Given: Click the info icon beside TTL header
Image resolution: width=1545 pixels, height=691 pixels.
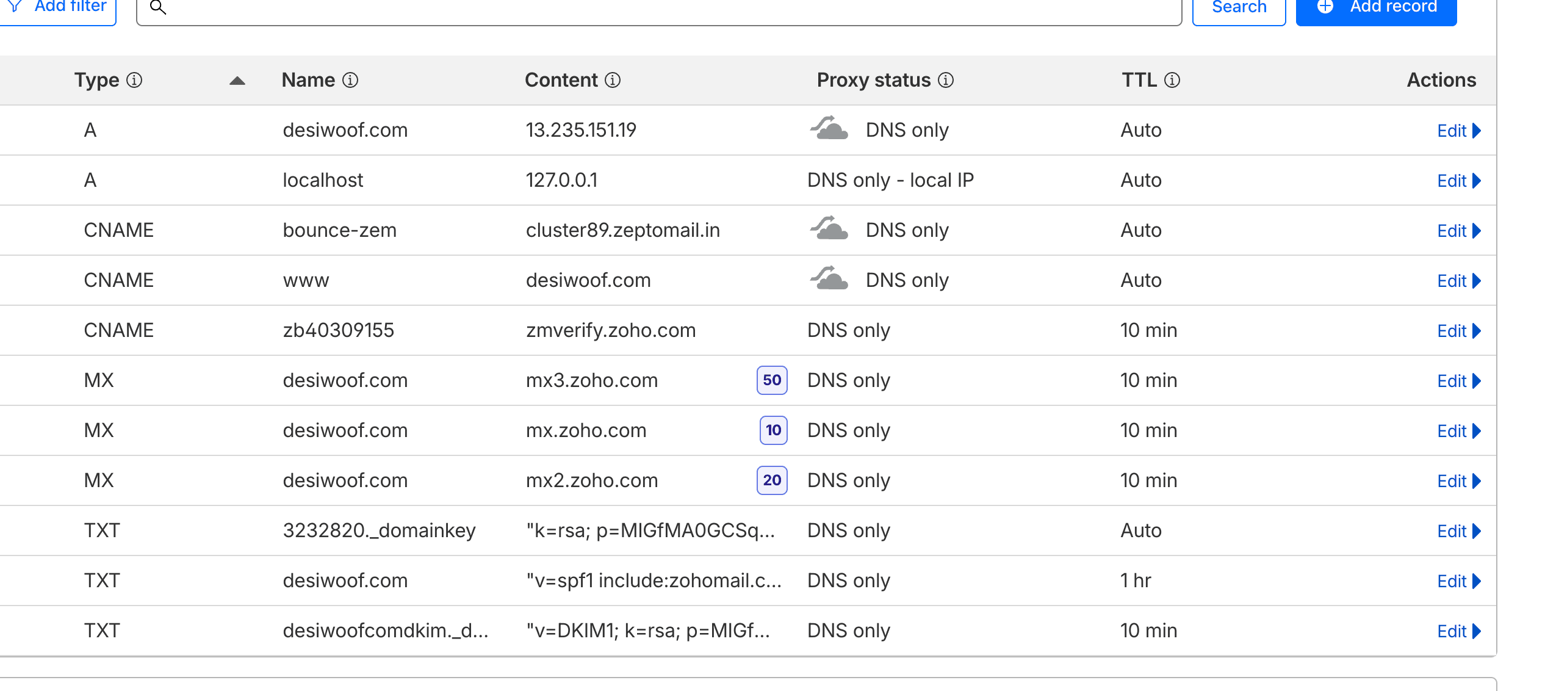Looking at the screenshot, I should point(1172,80).
